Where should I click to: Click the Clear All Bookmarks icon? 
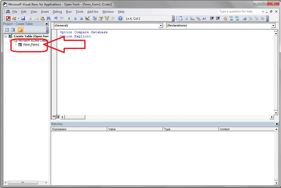263,18
